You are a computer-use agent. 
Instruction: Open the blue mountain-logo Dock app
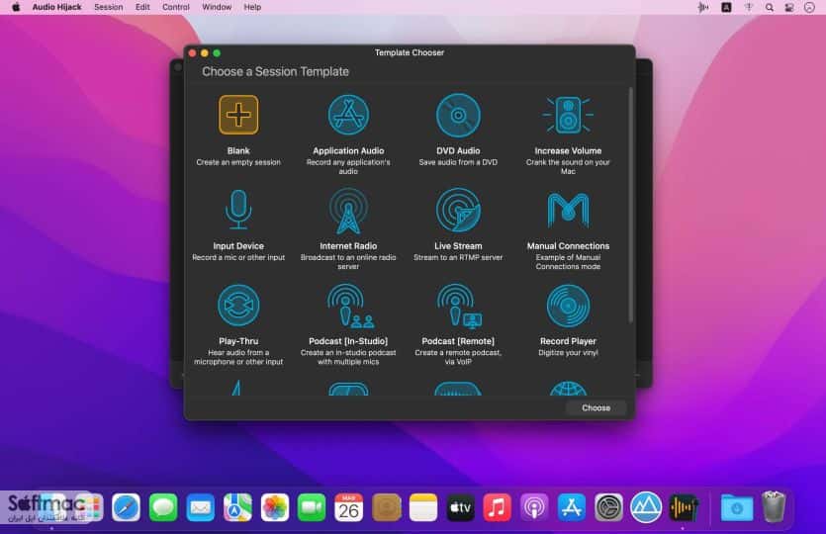[646, 507]
